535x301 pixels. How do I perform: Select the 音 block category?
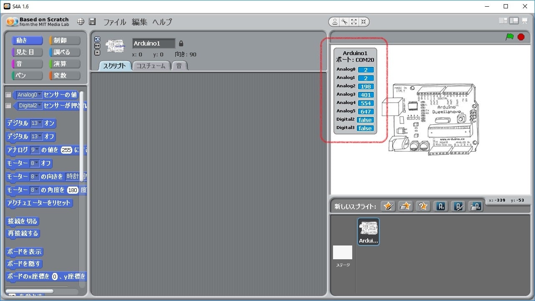(27, 64)
